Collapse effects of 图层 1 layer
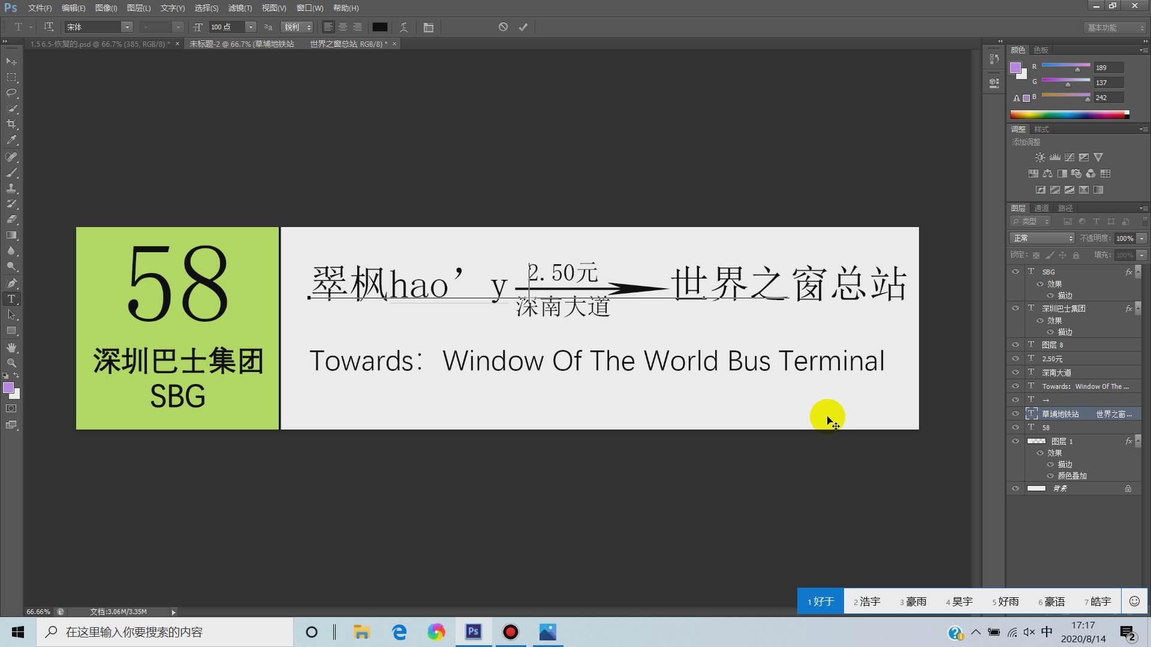The image size is (1151, 647). click(x=1138, y=442)
